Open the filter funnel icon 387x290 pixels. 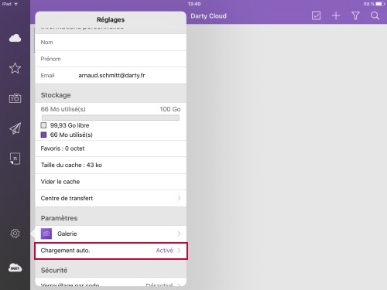pos(355,15)
